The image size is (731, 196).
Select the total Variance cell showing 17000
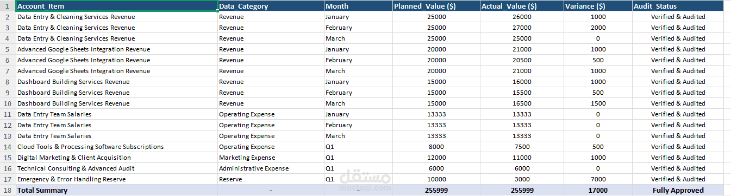click(x=598, y=190)
